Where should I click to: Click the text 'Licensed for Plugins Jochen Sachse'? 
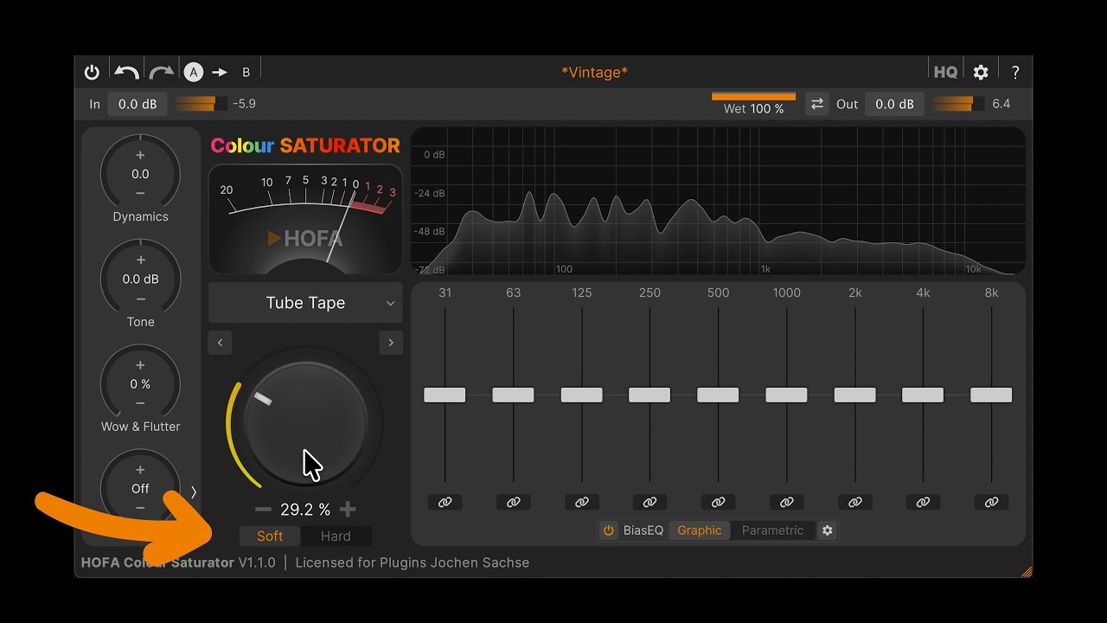(413, 562)
